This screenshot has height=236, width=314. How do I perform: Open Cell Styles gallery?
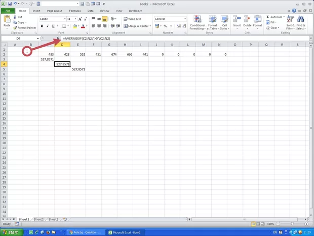point(224,23)
